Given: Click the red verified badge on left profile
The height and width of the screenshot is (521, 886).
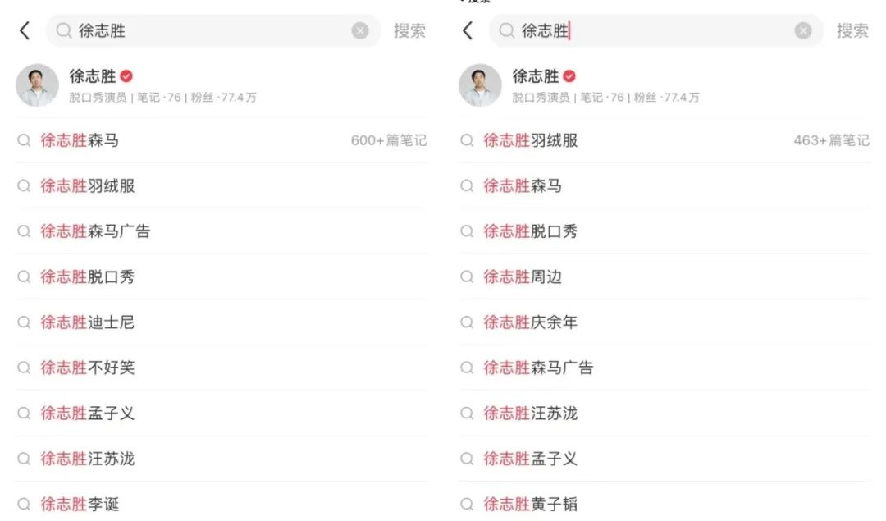Looking at the screenshot, I should [126, 76].
